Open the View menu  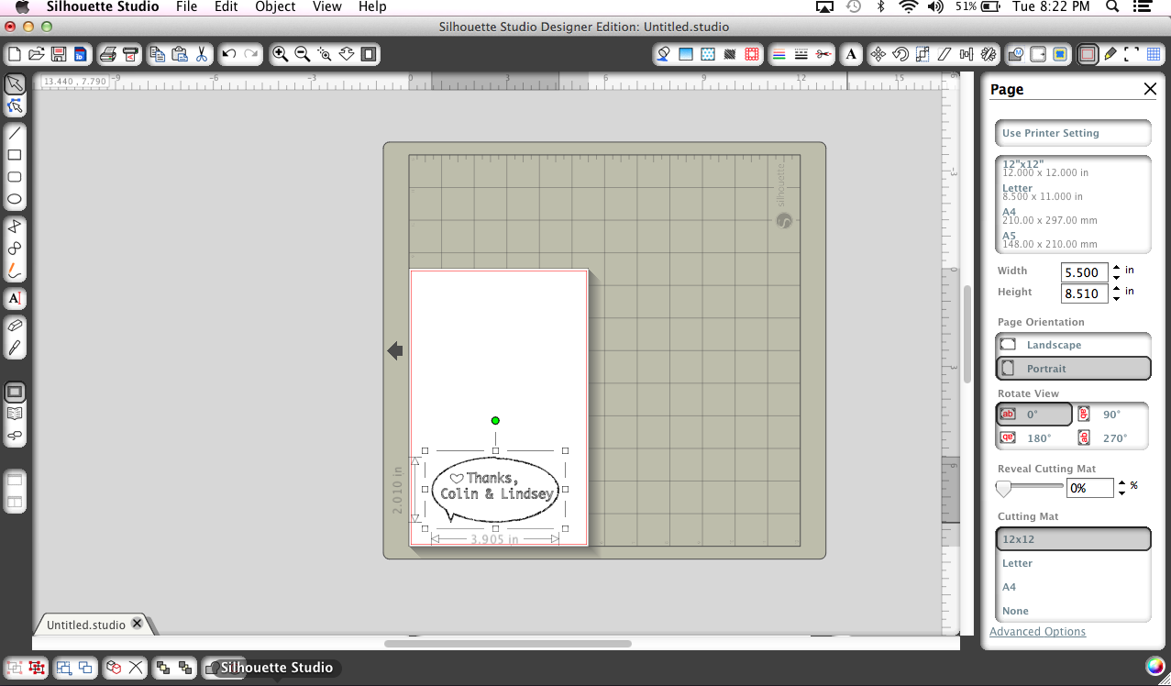pyautogui.click(x=326, y=7)
